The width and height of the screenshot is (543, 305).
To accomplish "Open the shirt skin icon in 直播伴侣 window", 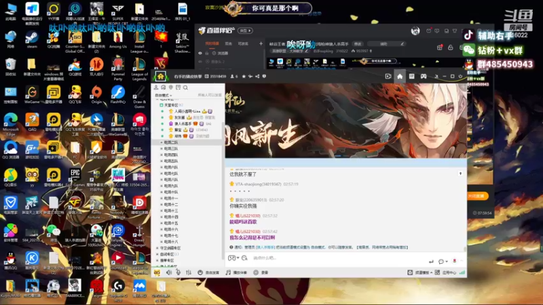I will (x=455, y=30).
